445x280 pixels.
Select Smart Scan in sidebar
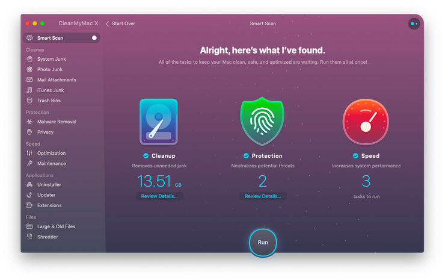61,38
